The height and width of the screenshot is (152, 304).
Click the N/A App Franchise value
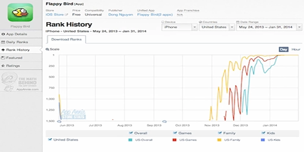180,15
